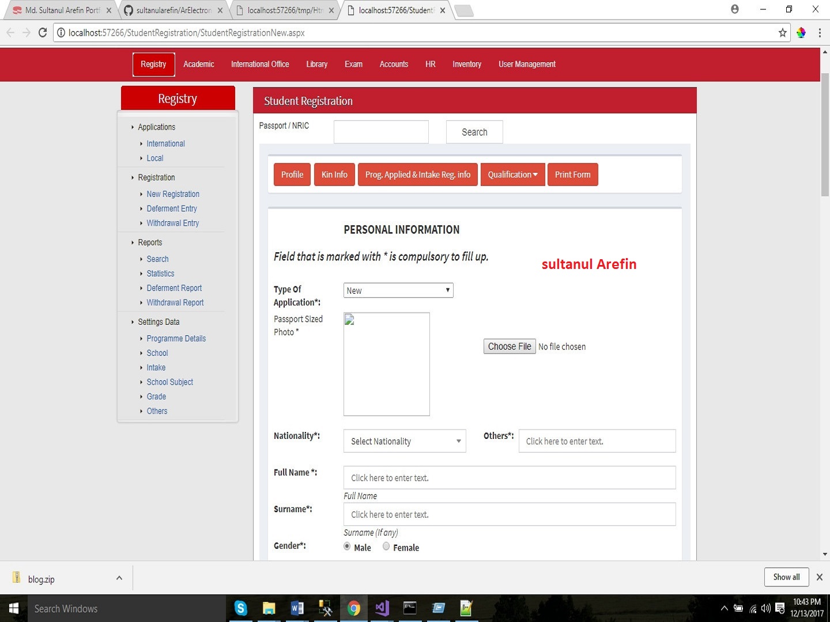Expand the Select Nationality dropdown

click(x=405, y=441)
